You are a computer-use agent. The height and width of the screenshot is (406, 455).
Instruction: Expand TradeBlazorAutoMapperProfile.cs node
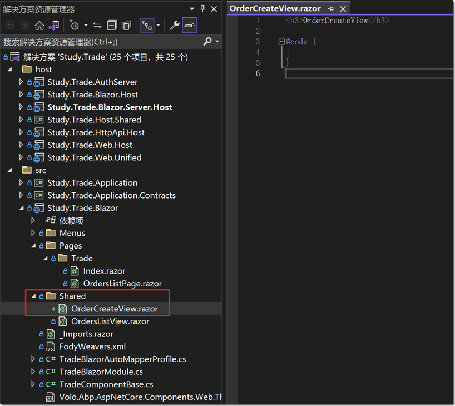pyautogui.click(x=33, y=359)
